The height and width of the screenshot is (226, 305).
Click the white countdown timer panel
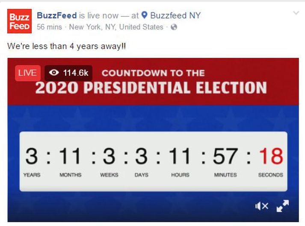coord(154,161)
